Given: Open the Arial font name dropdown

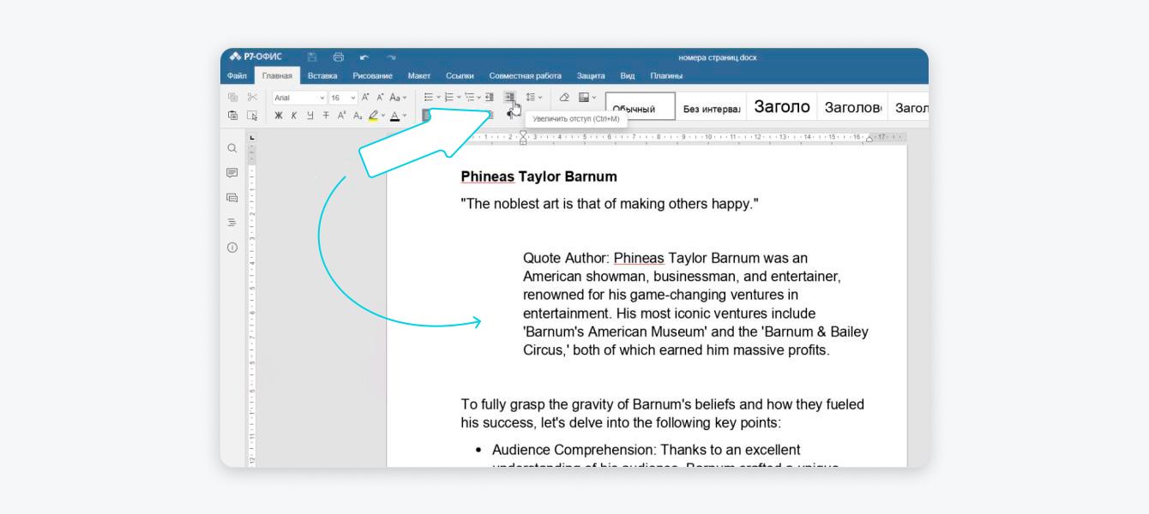Looking at the screenshot, I should [299, 98].
